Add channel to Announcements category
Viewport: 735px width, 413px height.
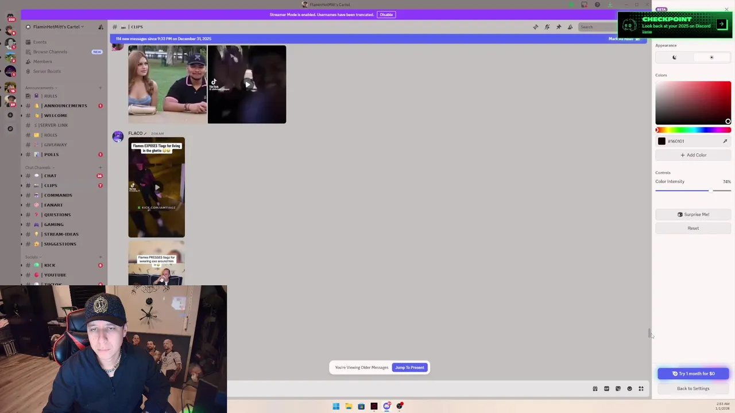click(x=100, y=88)
